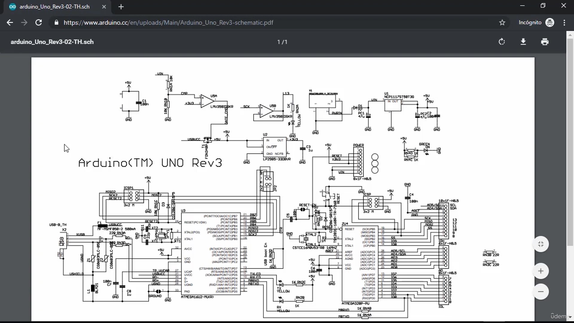Fit PDF page to window
This screenshot has width=574, height=323.
click(x=541, y=244)
